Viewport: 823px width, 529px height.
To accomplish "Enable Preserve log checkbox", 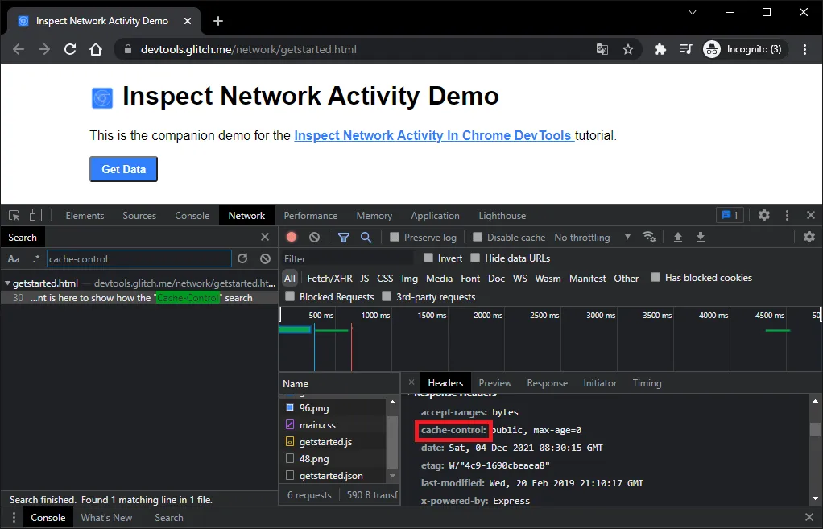I will click(x=395, y=237).
